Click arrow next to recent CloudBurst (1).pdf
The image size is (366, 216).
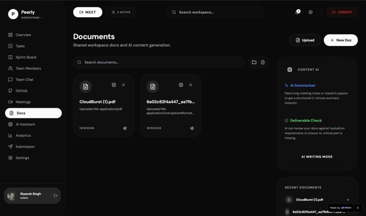[x=347, y=200]
